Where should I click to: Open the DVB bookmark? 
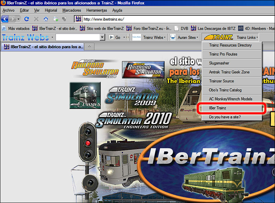(x=181, y=29)
